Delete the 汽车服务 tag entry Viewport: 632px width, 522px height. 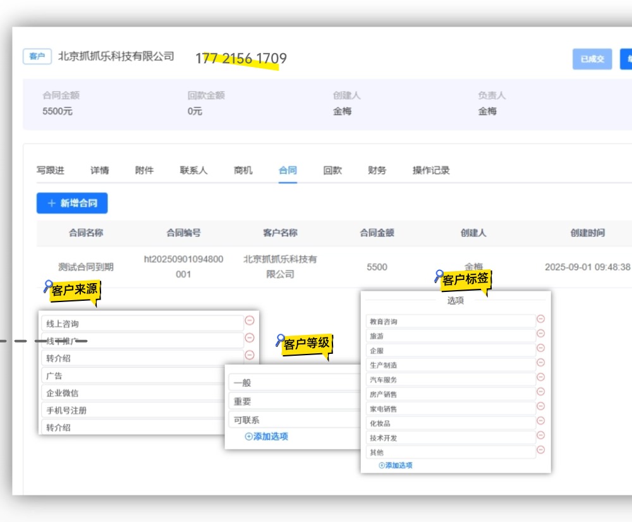(540, 377)
